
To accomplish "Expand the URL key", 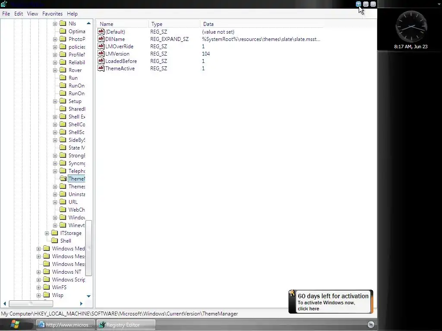I will pyautogui.click(x=55, y=202).
